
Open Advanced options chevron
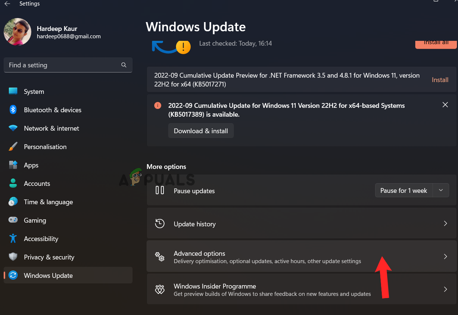click(x=445, y=256)
